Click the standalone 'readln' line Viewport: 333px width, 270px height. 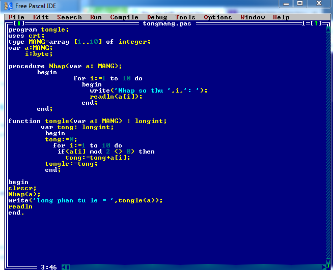pyautogui.click(x=20, y=206)
